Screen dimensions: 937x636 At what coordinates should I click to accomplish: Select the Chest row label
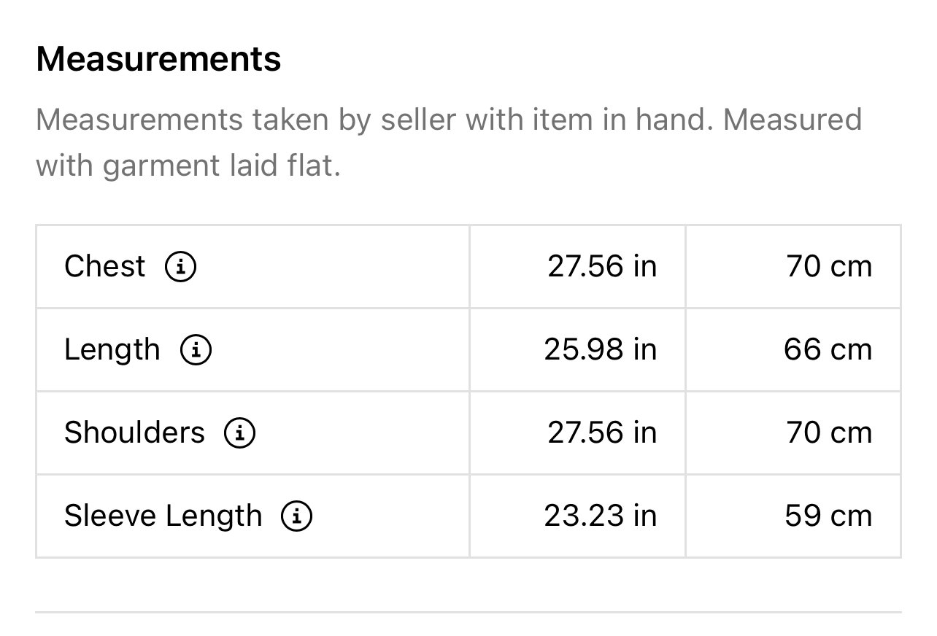(105, 267)
